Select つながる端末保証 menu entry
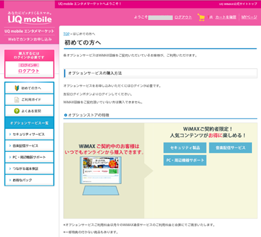This screenshot has width=261, height=237. [x=29, y=169]
